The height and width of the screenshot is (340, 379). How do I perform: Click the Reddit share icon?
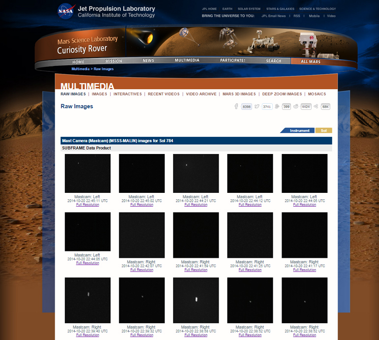[296, 106]
